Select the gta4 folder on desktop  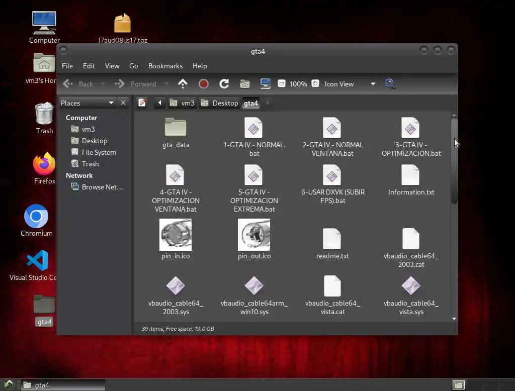pyautogui.click(x=44, y=310)
